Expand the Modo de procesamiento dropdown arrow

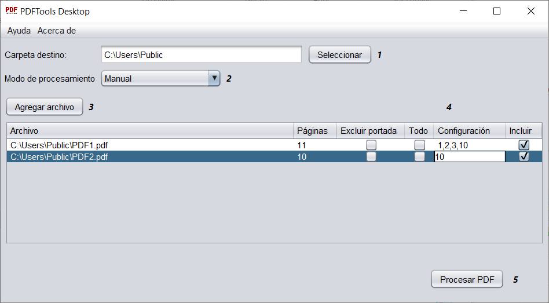[214, 78]
